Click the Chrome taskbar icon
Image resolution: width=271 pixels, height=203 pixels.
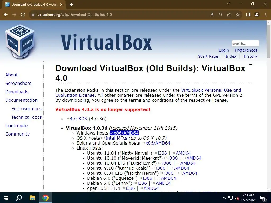point(46,198)
